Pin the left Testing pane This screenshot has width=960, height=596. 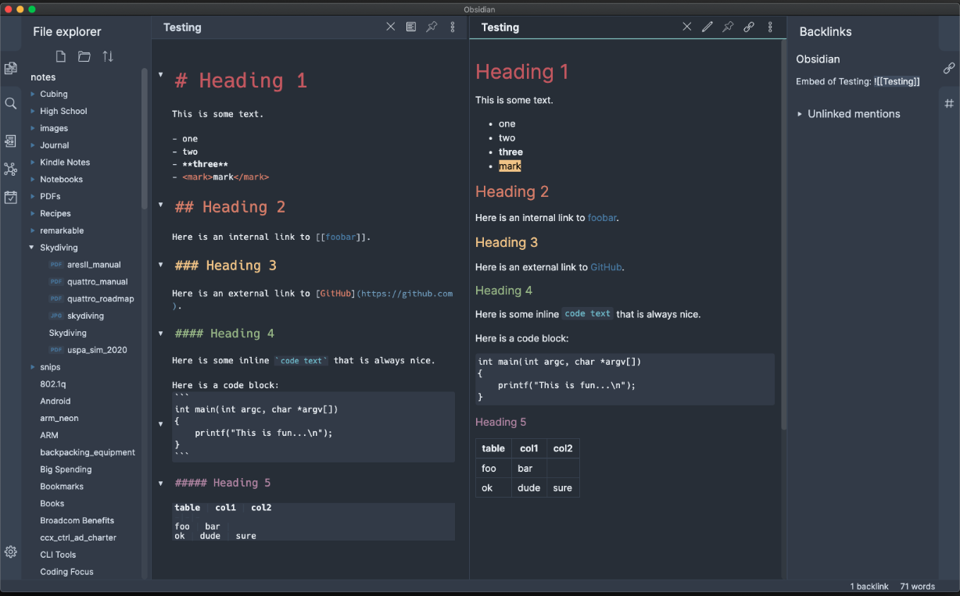432,27
